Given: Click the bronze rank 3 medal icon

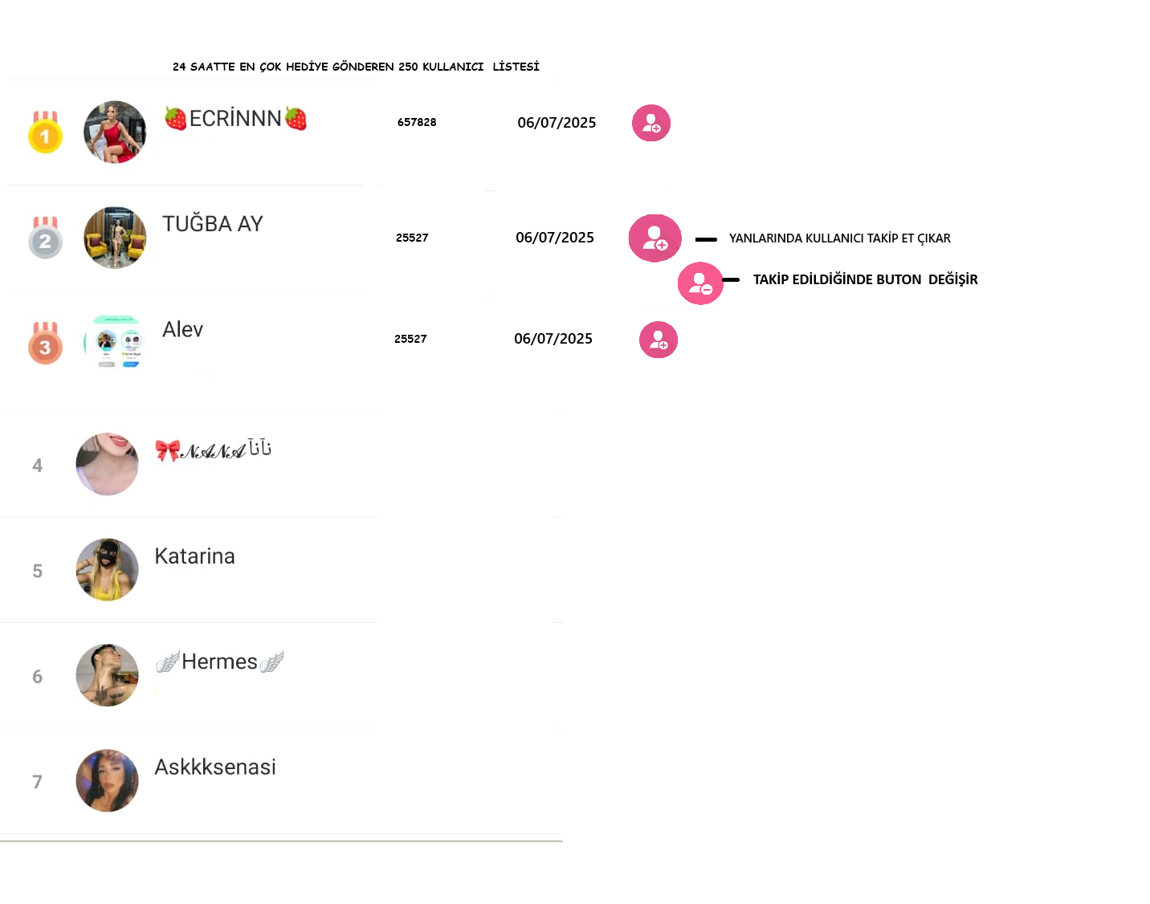Looking at the screenshot, I should point(46,343).
